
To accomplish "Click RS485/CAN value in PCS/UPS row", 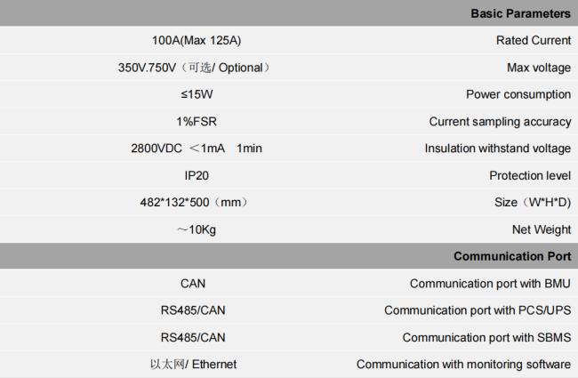I will point(193,310).
